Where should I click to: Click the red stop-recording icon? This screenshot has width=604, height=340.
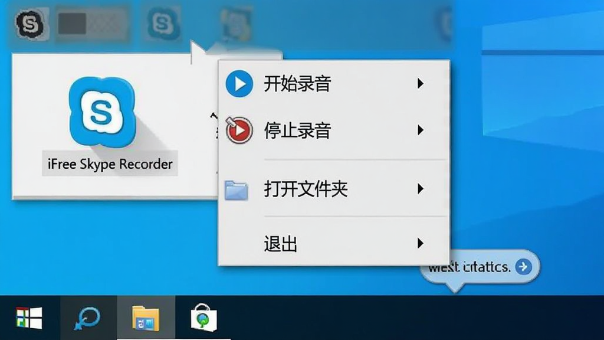tap(239, 130)
